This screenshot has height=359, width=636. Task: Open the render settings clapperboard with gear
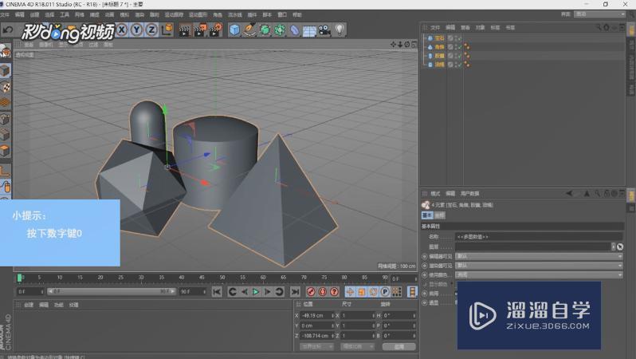tap(215, 30)
